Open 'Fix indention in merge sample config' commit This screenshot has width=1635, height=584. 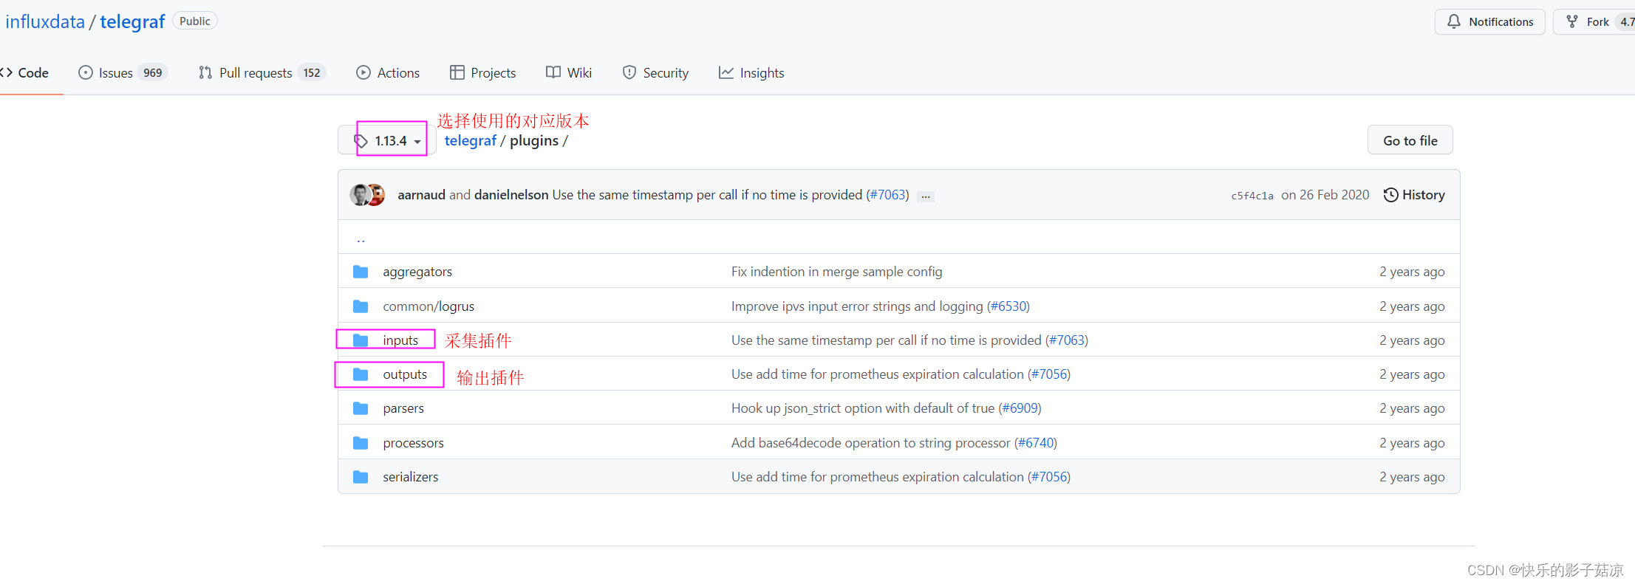click(836, 272)
